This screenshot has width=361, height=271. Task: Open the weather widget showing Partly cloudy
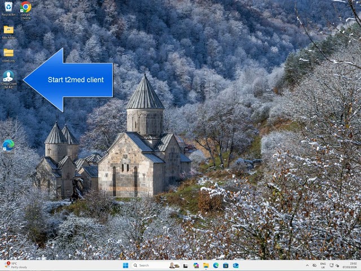16,265
